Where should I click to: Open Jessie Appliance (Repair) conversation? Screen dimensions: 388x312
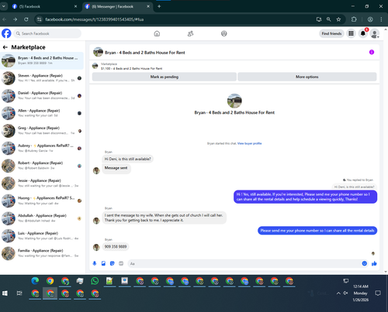42,183
